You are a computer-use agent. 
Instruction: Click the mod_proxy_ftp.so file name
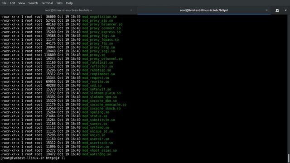[98, 43]
